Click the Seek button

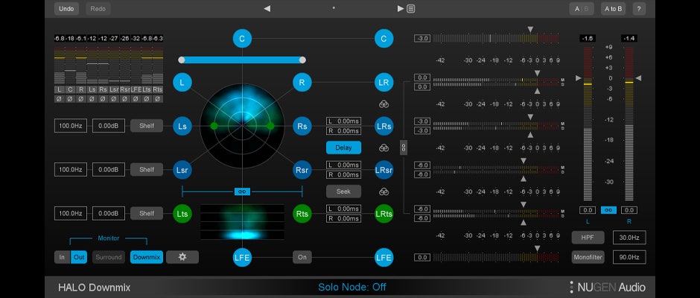(x=343, y=191)
